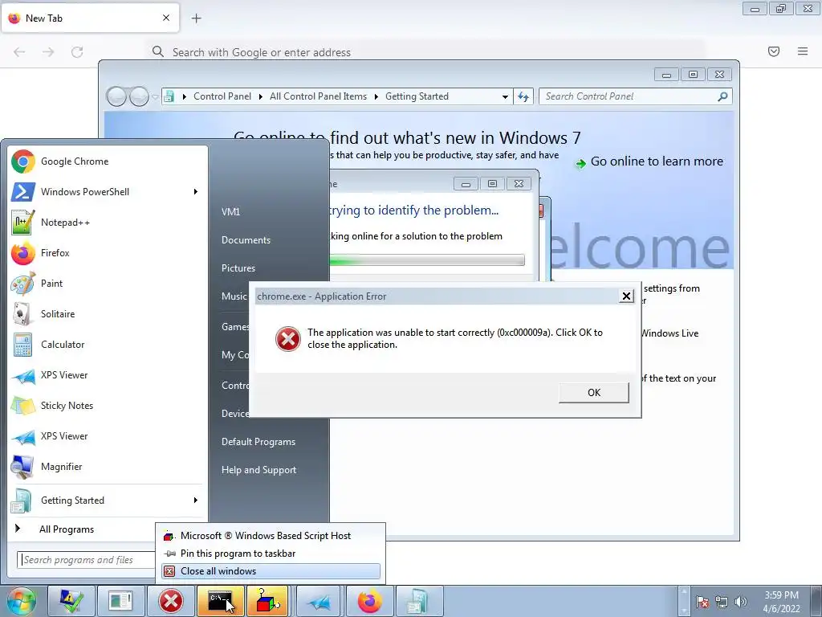Viewport: 822px width, 617px height.
Task: Open VM1 user folder link
Action: (230, 212)
